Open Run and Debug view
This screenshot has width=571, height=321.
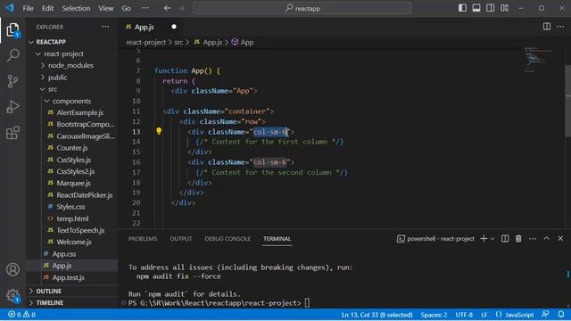(x=12, y=107)
